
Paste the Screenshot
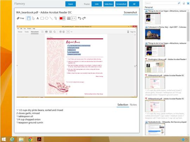coord(121,4)
